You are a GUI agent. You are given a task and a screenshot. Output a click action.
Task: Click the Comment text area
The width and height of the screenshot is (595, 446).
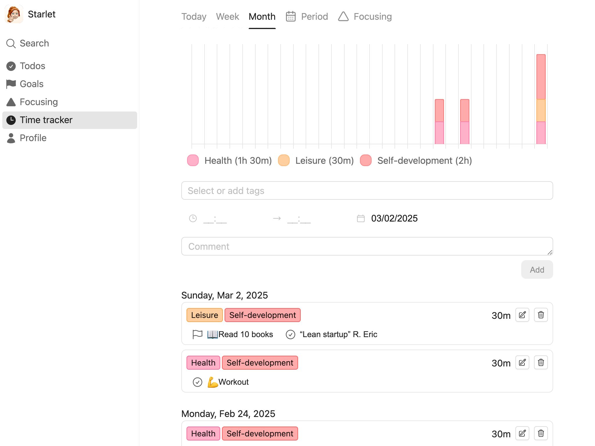[367, 247]
